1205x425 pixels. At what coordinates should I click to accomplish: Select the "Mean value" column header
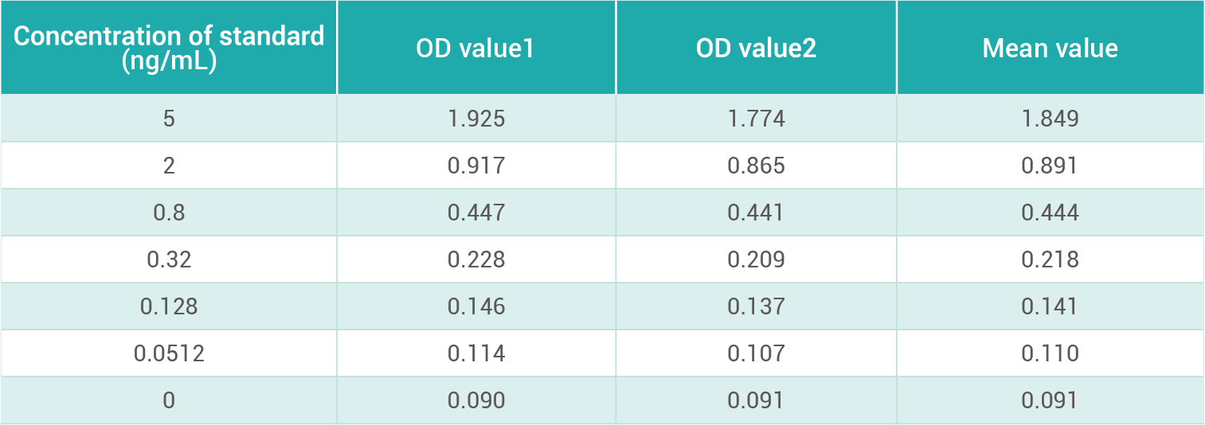(1050, 49)
